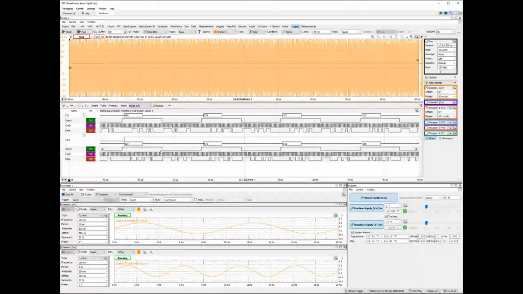Open the Mode Repeated dropdown
Viewport: 523px width, 294px height.
point(154,32)
